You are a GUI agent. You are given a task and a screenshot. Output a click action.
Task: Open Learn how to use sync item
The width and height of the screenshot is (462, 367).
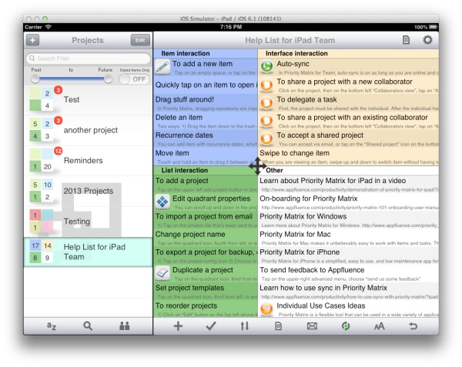[348, 292]
